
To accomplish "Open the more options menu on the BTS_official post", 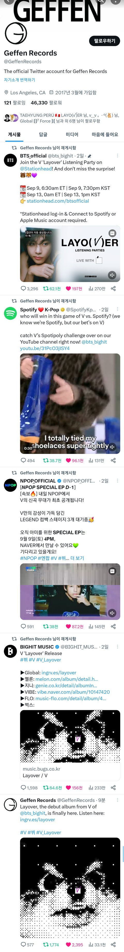I will coord(117,156).
